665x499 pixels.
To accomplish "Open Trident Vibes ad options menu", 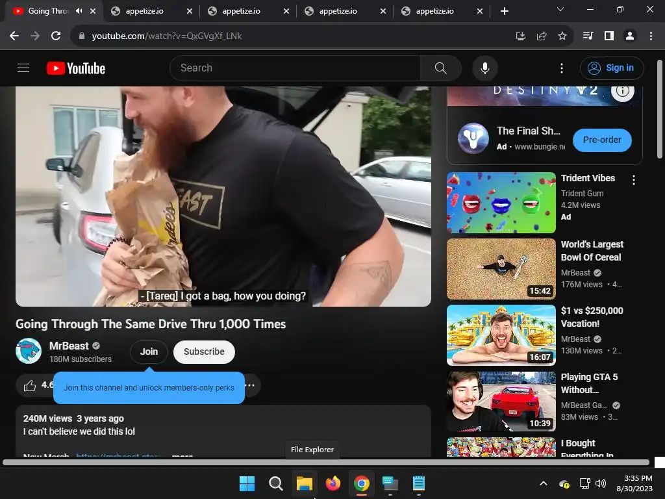I will (x=634, y=180).
